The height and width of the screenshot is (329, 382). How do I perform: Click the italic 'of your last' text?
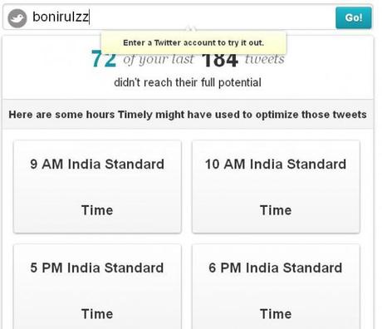tap(159, 60)
